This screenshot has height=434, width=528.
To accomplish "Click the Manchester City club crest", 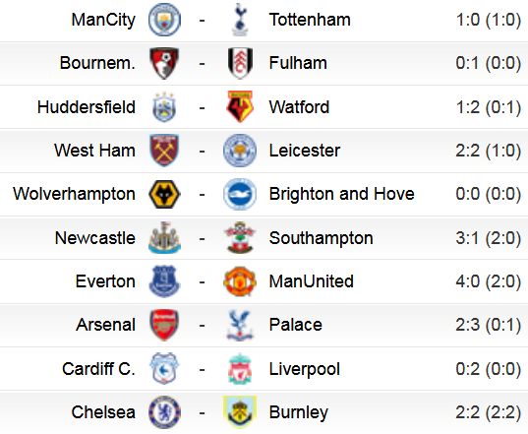I will 164,20.
